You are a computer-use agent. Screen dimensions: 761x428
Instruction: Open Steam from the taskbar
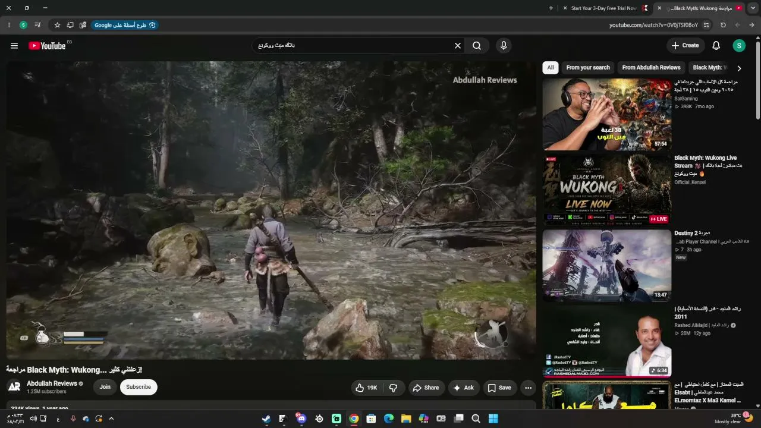pos(266,418)
